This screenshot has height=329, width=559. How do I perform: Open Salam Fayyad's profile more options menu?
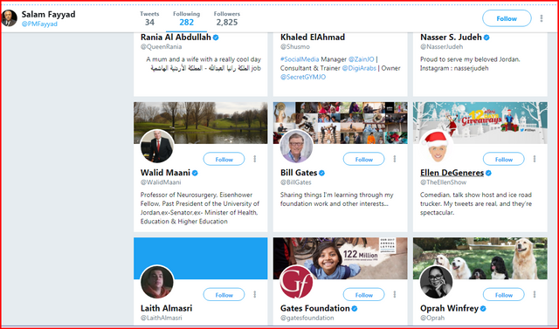tap(542, 18)
